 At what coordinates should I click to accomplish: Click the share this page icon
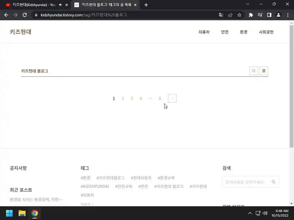[x=230, y=15]
